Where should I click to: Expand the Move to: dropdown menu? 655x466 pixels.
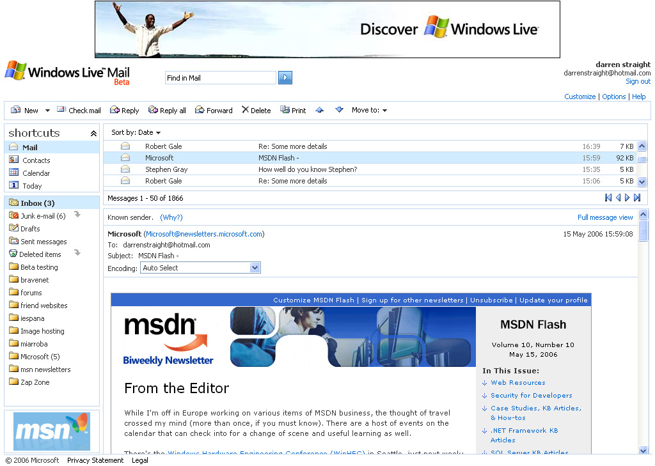tap(370, 110)
